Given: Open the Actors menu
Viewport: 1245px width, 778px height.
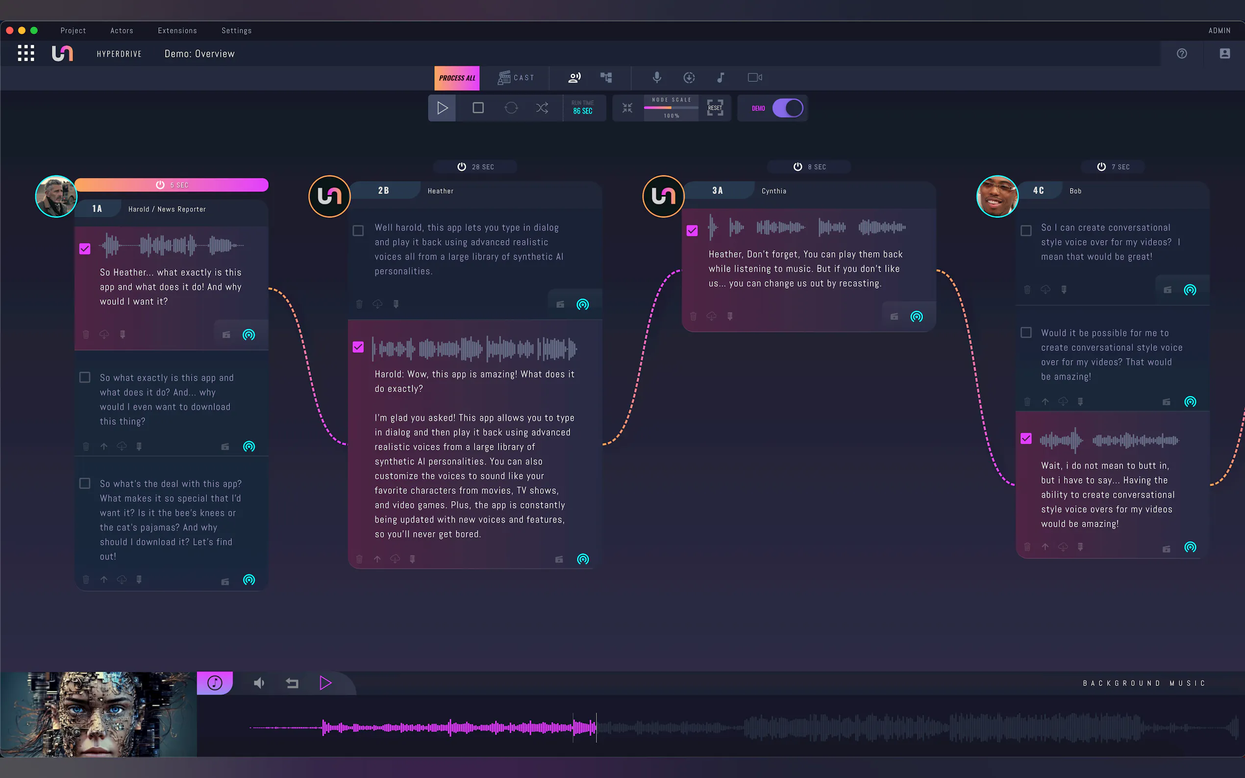Looking at the screenshot, I should 122,31.
